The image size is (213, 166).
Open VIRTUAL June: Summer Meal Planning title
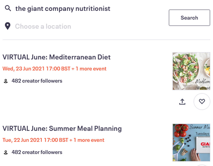pos(62,129)
